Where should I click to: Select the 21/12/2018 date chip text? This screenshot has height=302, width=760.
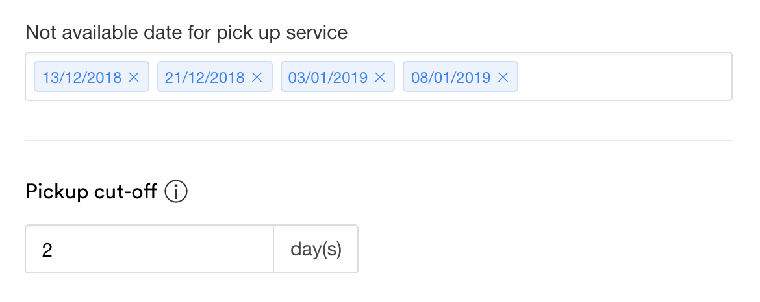[x=205, y=77]
